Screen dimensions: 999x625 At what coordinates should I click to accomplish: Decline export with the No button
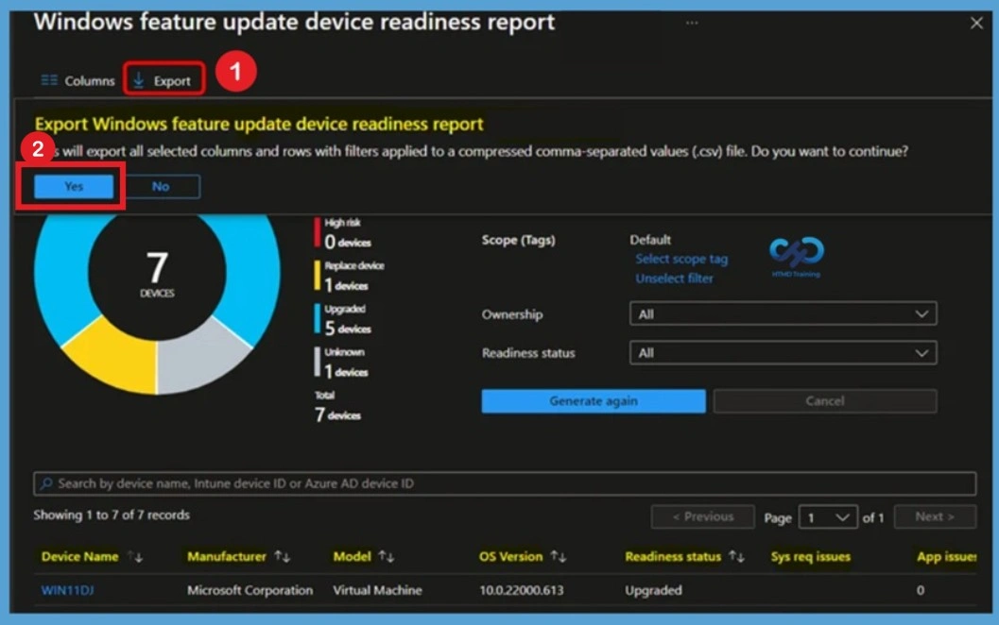(161, 187)
